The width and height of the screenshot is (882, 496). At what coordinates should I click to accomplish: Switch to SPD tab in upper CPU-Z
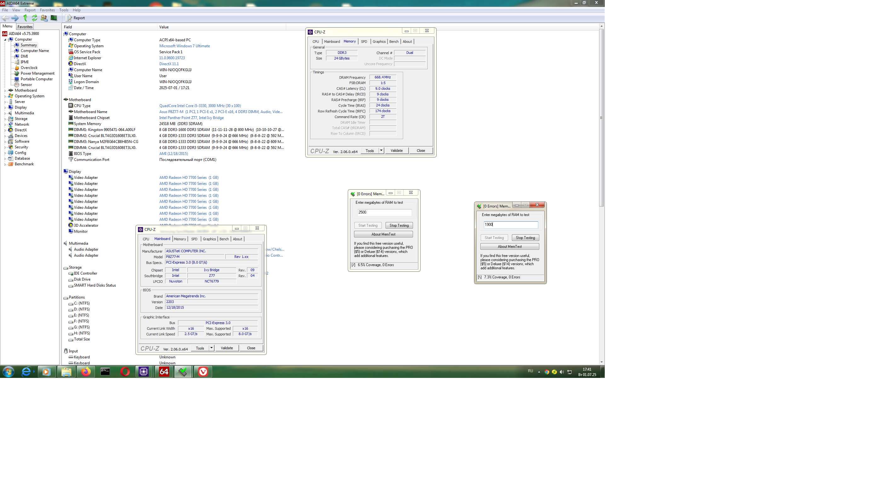point(364,42)
